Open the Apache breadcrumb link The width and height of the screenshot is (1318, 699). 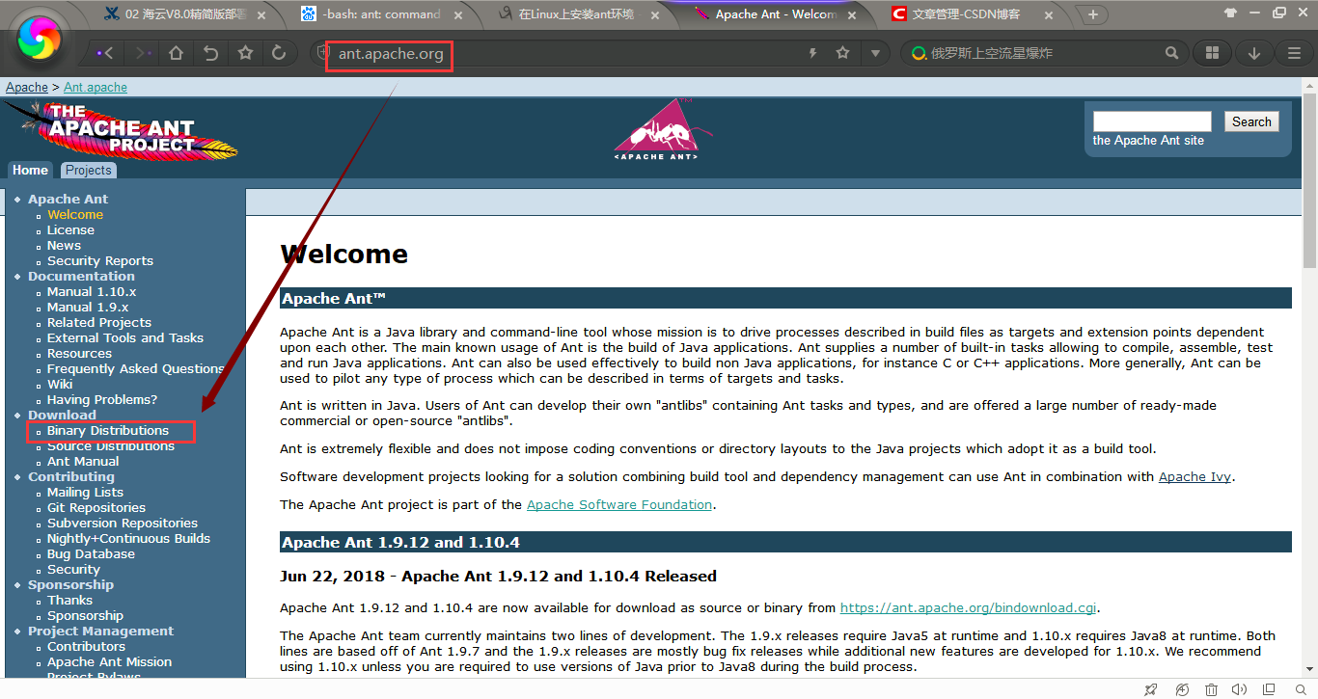(27, 88)
